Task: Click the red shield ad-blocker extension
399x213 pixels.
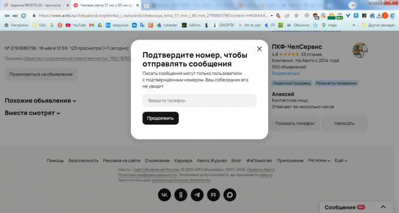Action: click(316, 16)
